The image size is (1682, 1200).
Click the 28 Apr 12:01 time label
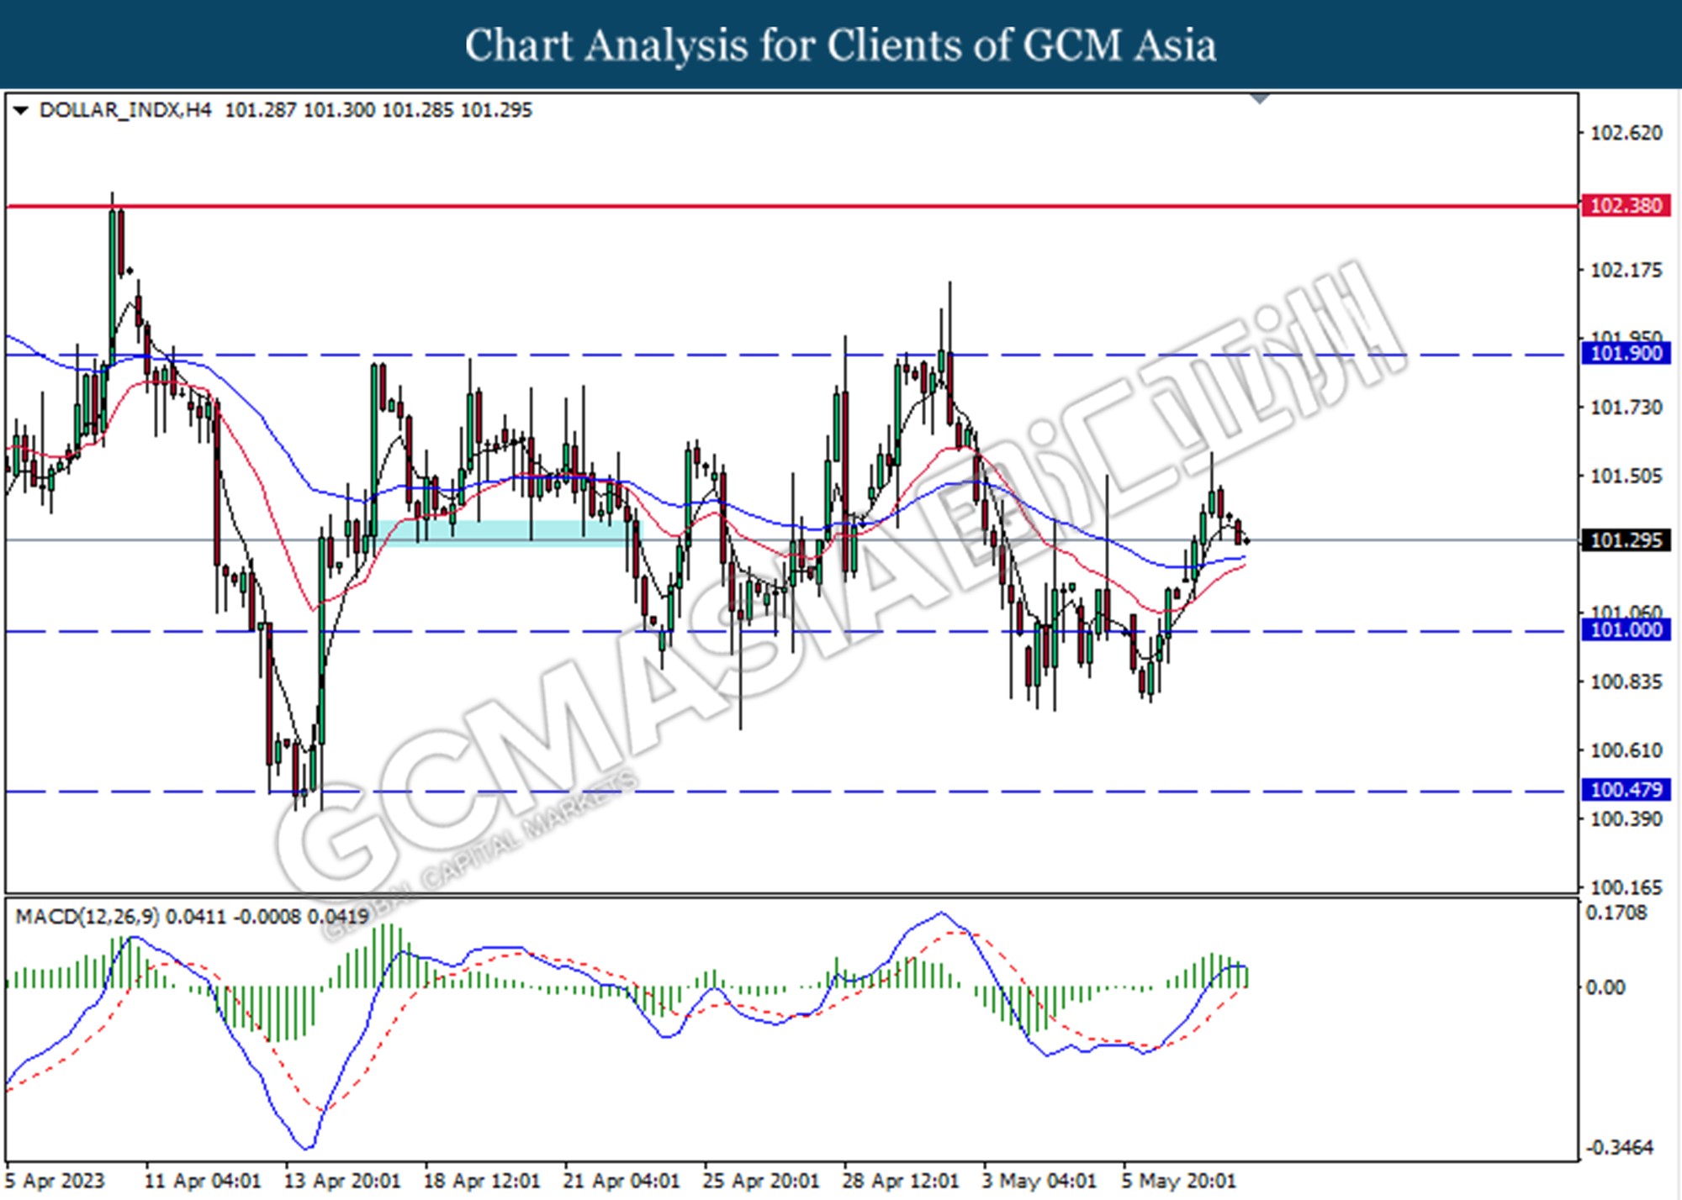tap(901, 1181)
